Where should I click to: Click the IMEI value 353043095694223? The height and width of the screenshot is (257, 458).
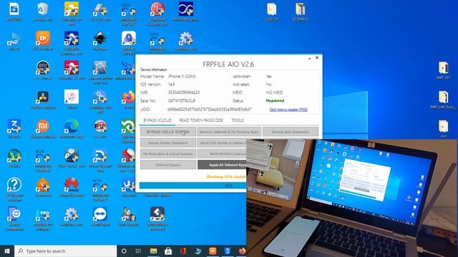click(184, 92)
